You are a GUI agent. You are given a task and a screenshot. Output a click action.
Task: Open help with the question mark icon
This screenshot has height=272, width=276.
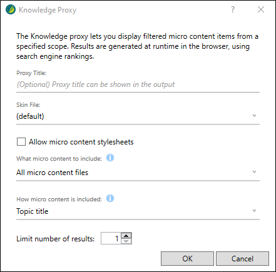tap(233, 9)
